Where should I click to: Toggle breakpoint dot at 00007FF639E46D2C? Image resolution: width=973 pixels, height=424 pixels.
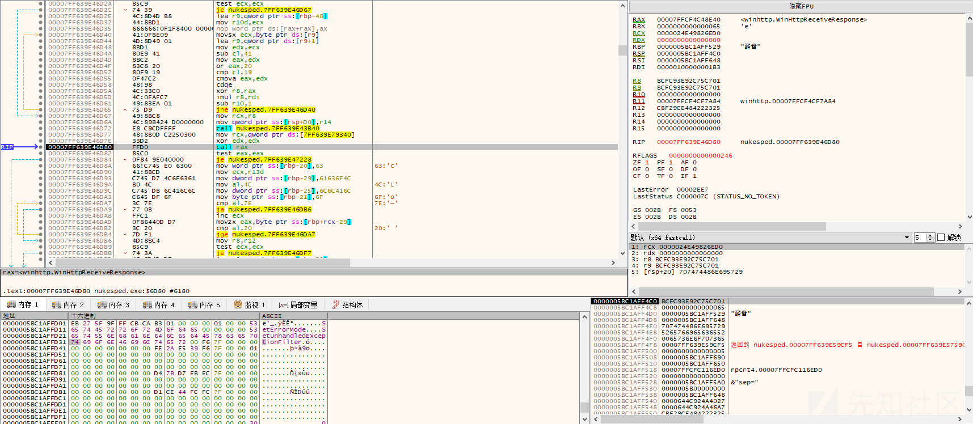pyautogui.click(x=40, y=10)
